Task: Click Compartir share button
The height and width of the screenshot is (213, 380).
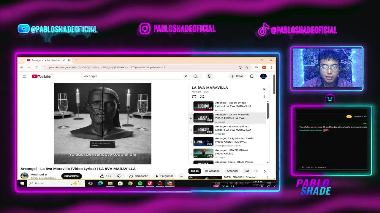Action: point(138,176)
